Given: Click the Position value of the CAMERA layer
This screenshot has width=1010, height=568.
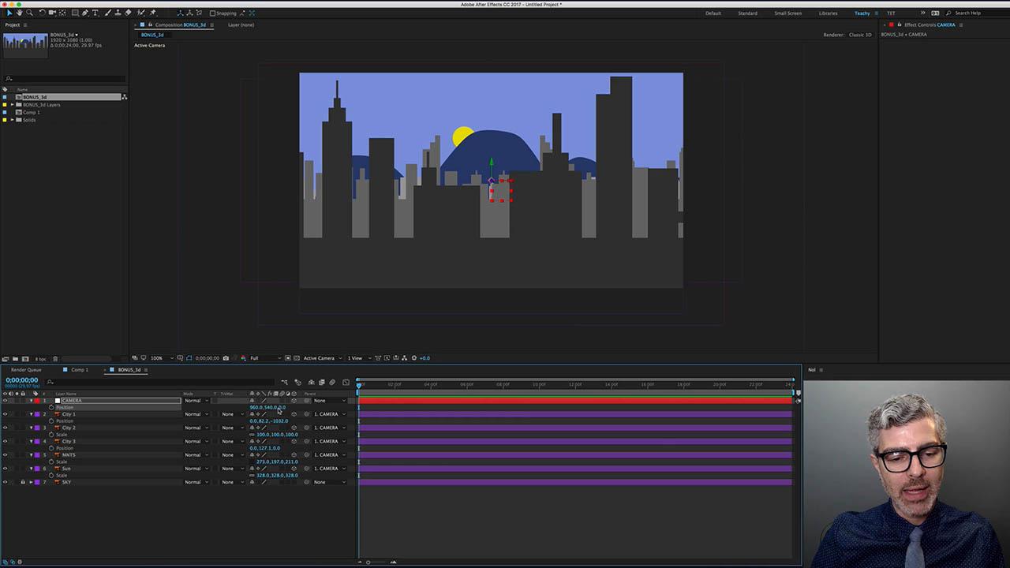Looking at the screenshot, I should (x=268, y=407).
